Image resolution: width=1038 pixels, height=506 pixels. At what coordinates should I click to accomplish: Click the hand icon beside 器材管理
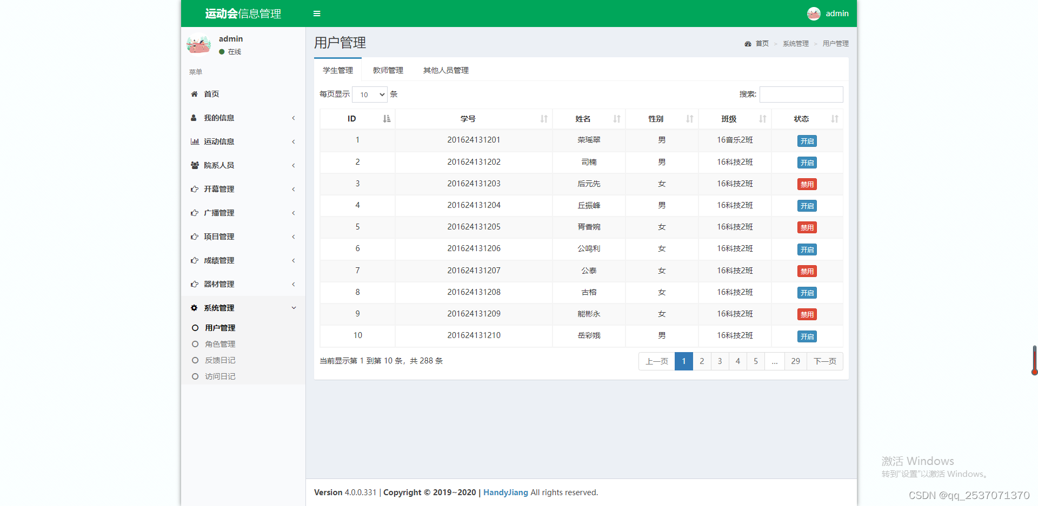(195, 284)
